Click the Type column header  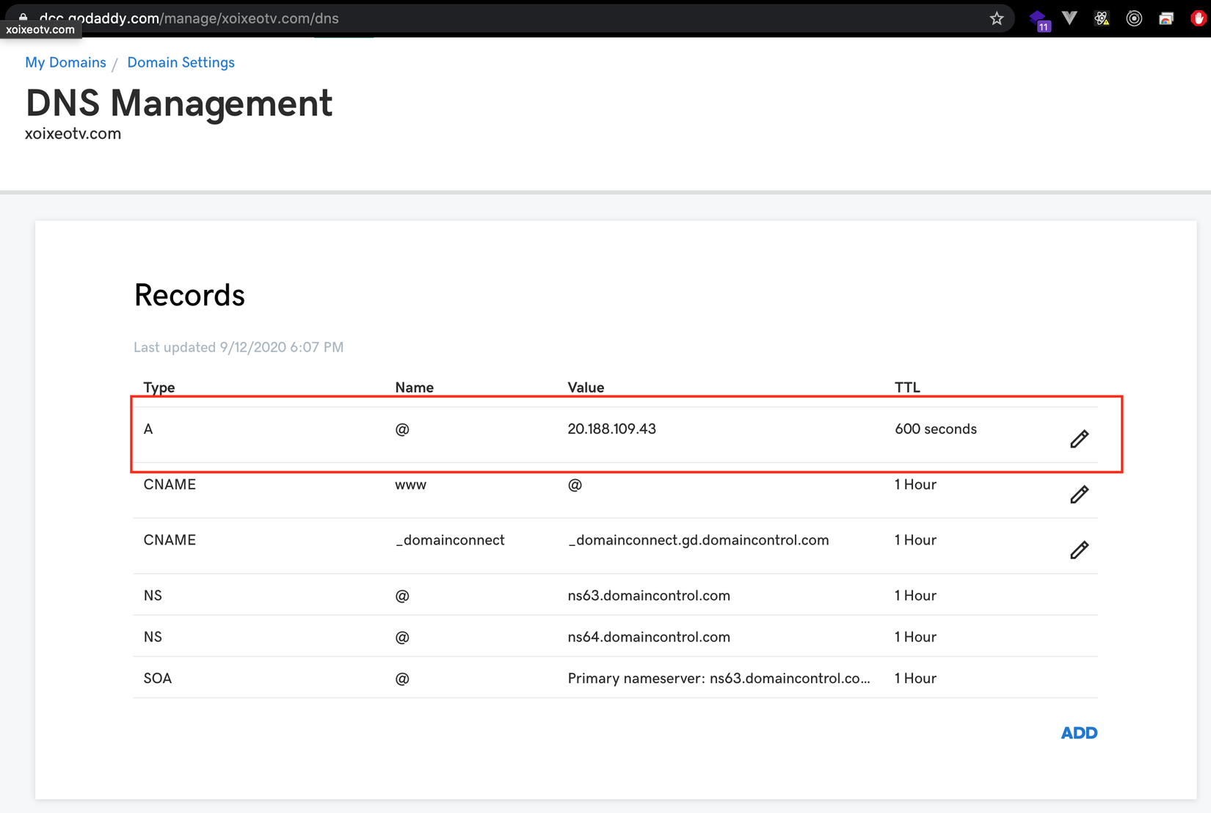tap(159, 387)
